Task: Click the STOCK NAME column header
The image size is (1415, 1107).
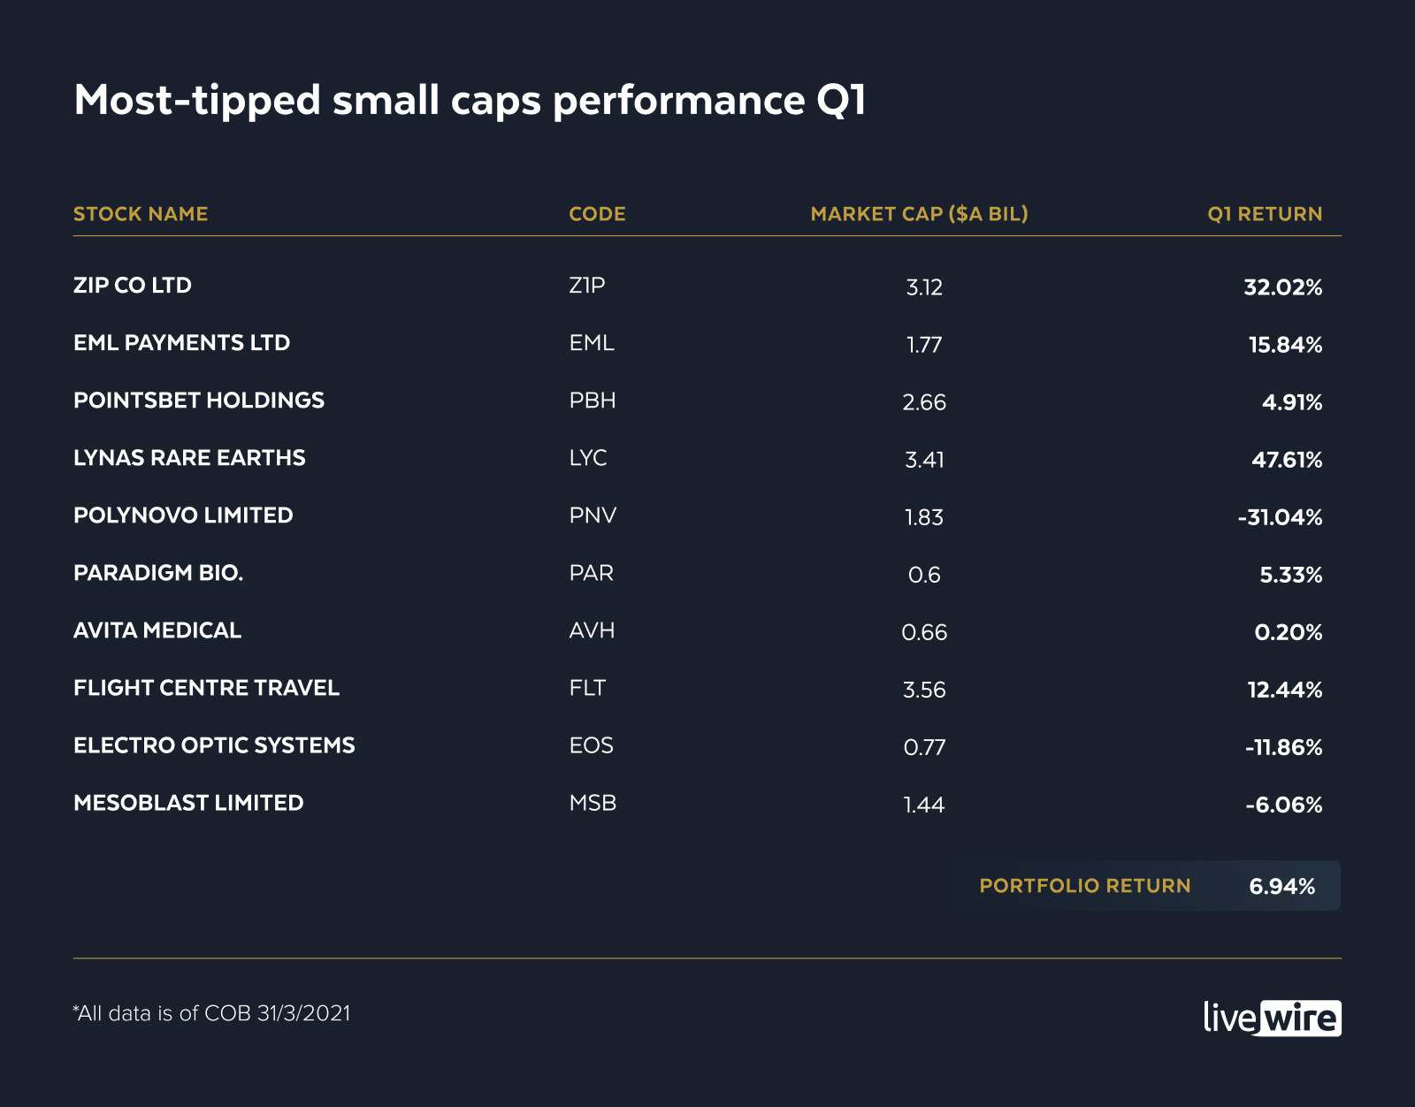Action: coord(141,214)
